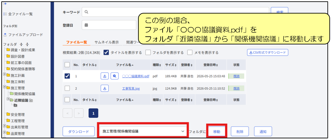The height and width of the screenshot is (139, 331).
Task: Click the 通知 button
Action: (263, 132)
